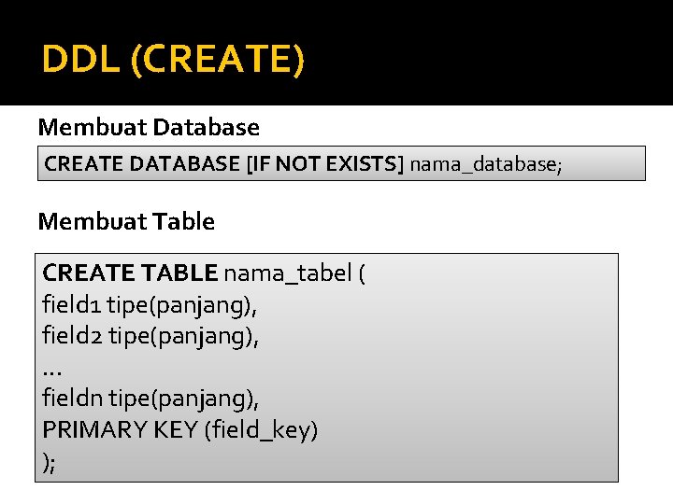The width and height of the screenshot is (673, 504).
Task: Click empty area inside table syntax box
Action: tap(486, 392)
